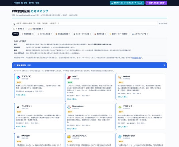The width and height of the screenshot is (179, 147).
Task: Select the すべて filter tab
Action: 16,34
